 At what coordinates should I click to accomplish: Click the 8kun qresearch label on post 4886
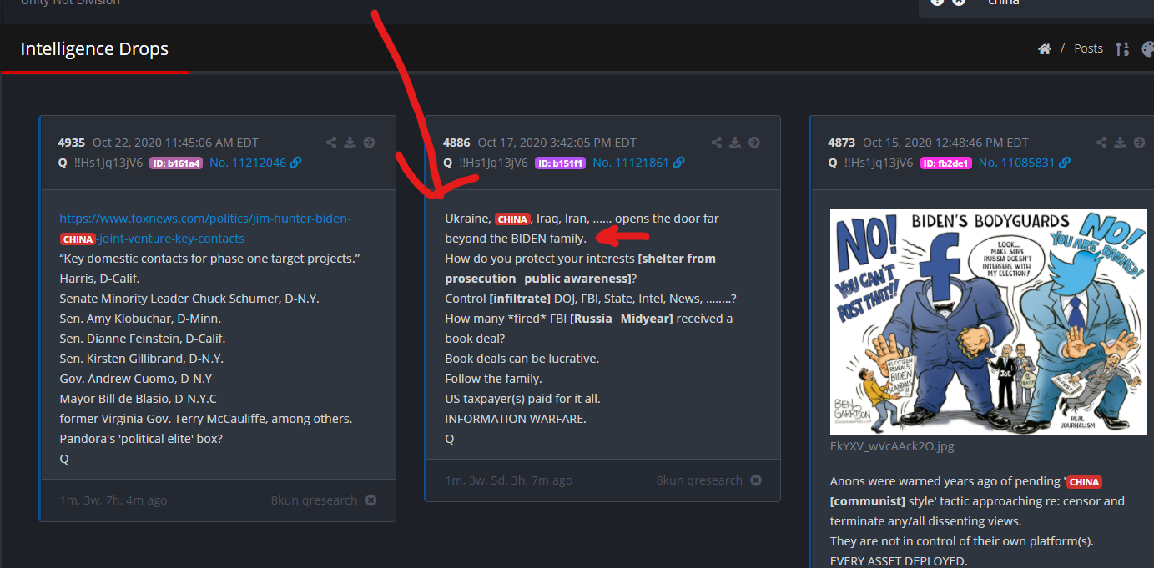pyautogui.click(x=699, y=480)
